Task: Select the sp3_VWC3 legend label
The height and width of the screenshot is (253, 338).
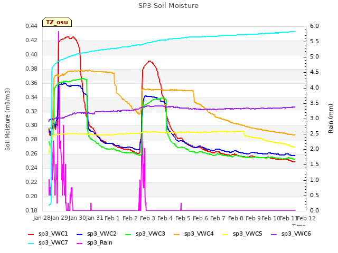Action: click(150, 233)
